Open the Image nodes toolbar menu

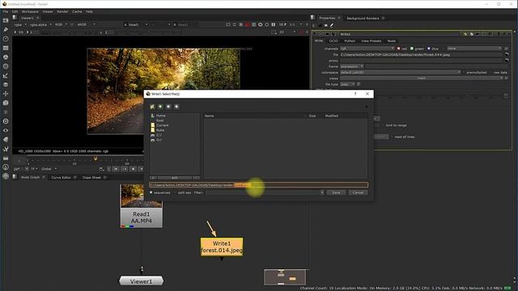click(x=6, y=20)
